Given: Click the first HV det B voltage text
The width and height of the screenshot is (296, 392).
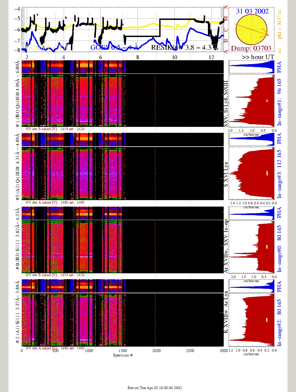Looking at the screenshot, I should 55,129.
